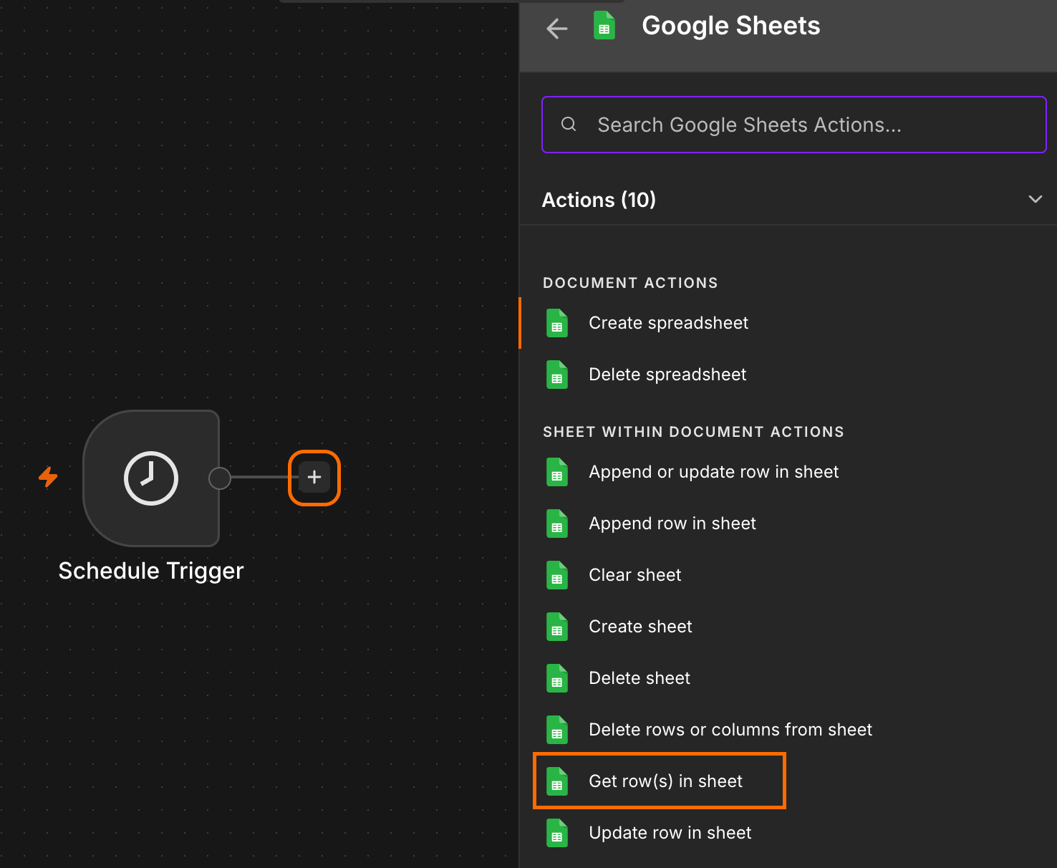The image size is (1057, 868).
Task: Click the orange lightning trigger icon
Action: pyautogui.click(x=48, y=477)
